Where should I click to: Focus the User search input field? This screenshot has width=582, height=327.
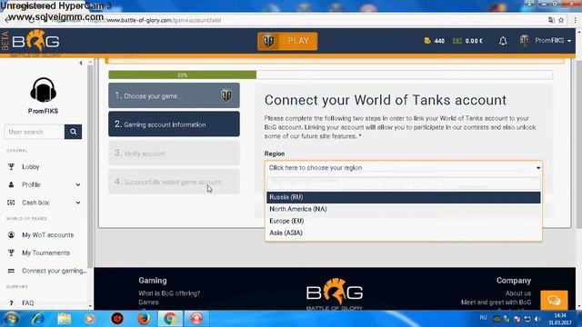[x=35, y=132]
